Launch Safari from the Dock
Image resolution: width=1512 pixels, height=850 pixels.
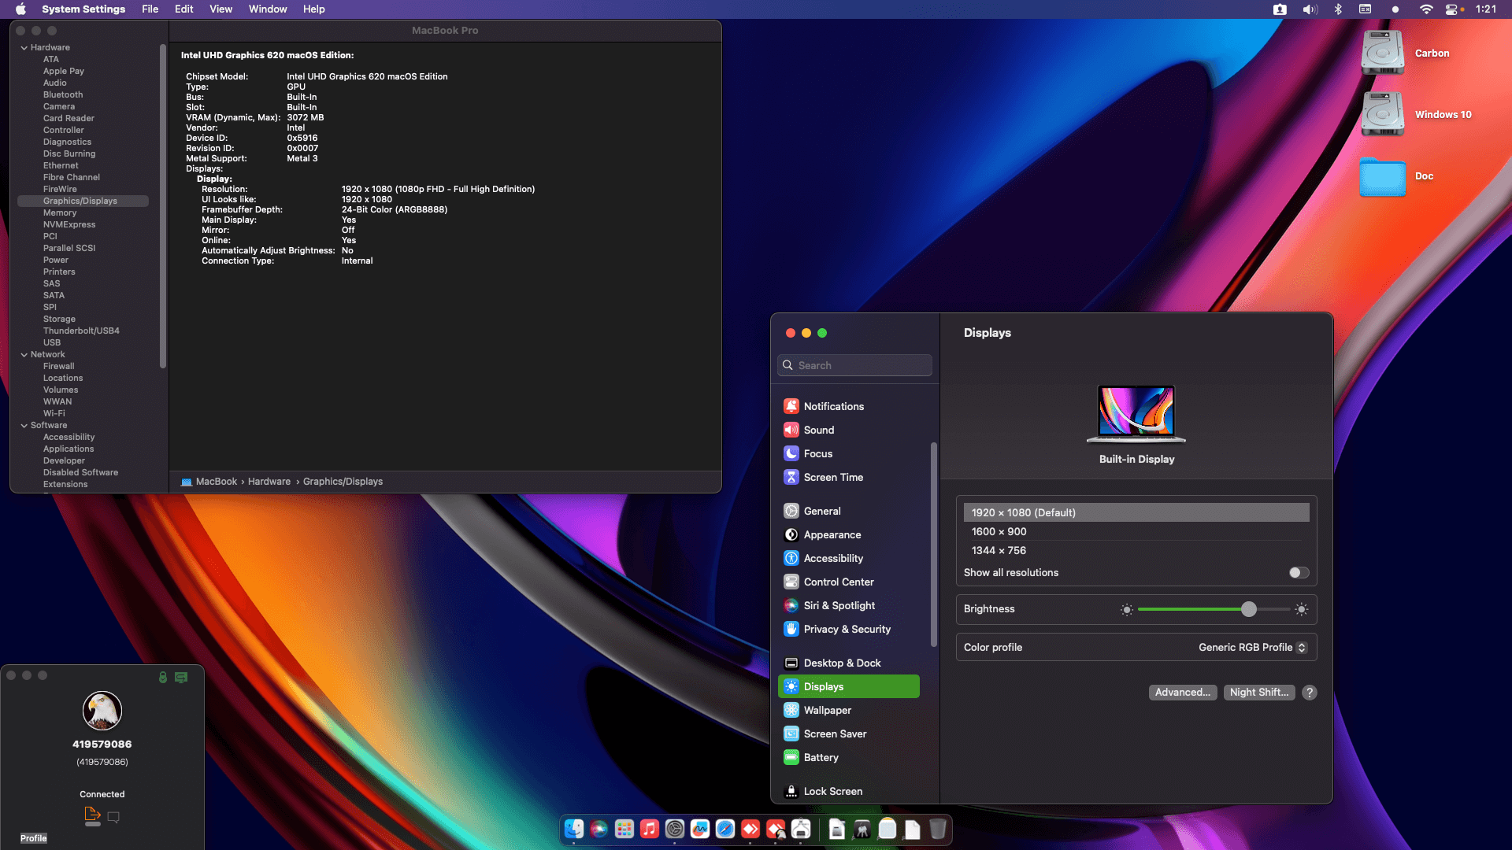click(725, 829)
